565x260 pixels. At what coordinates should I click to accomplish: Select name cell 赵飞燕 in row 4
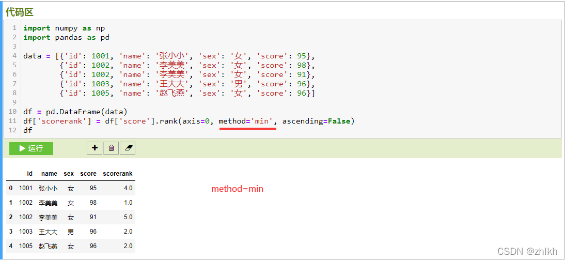[x=48, y=246]
